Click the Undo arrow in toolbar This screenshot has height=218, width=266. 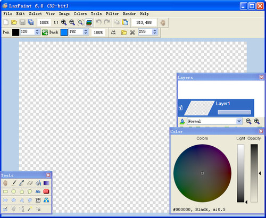click(98, 22)
